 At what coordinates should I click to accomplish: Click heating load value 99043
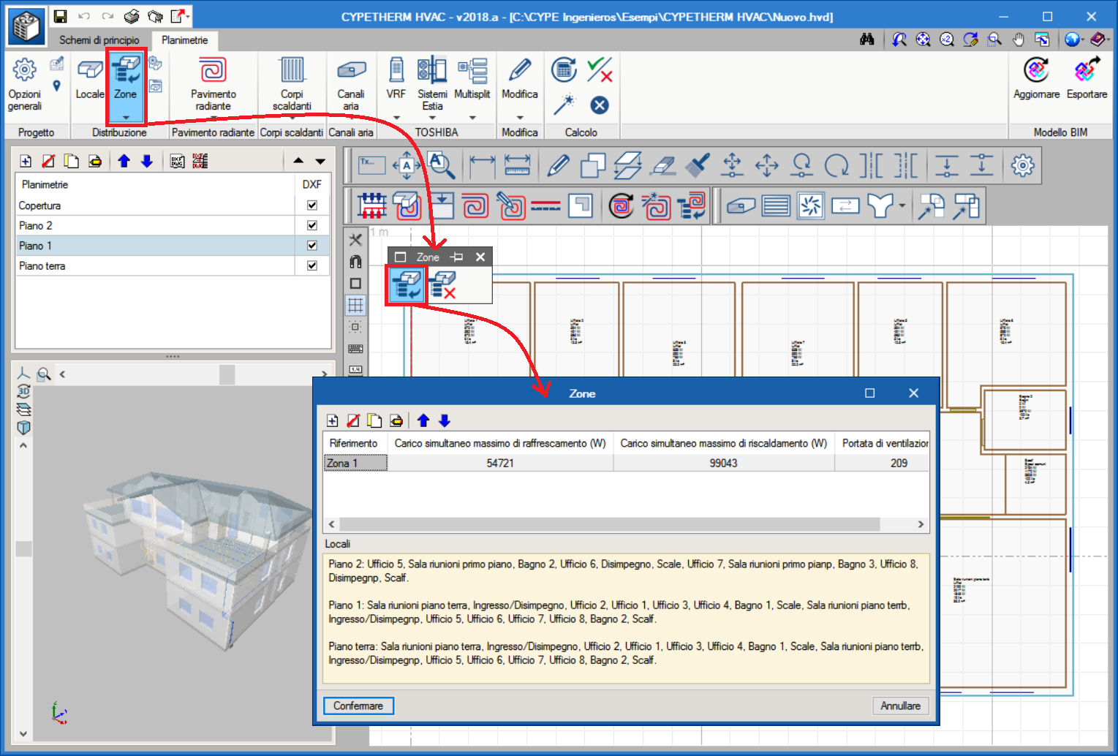(723, 463)
